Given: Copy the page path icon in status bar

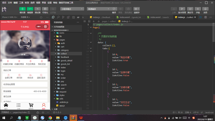Looking at the screenshot, I should (29, 112).
